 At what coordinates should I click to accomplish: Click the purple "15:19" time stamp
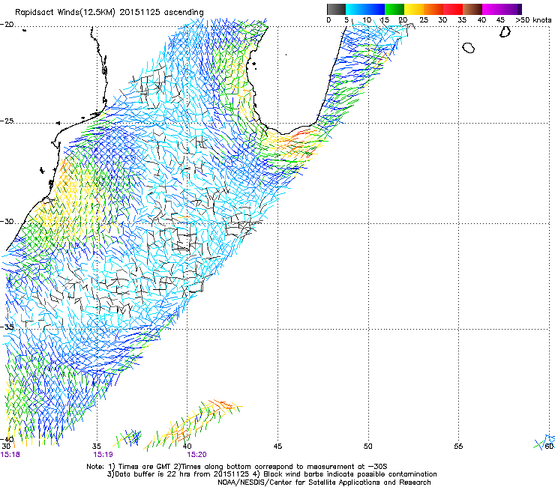click(x=103, y=455)
